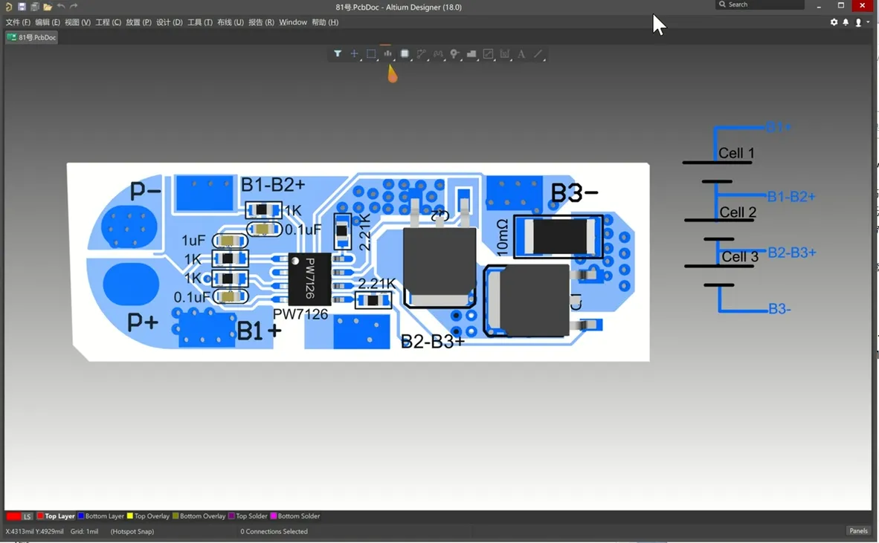This screenshot has height=543, width=879.
Task: Click the user account dropdown arrow
Action: (x=868, y=22)
